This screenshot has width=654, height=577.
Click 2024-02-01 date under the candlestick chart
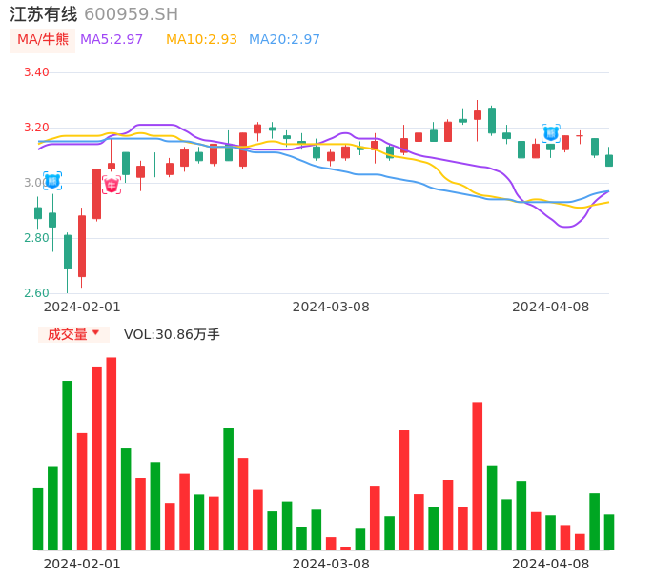coord(82,307)
